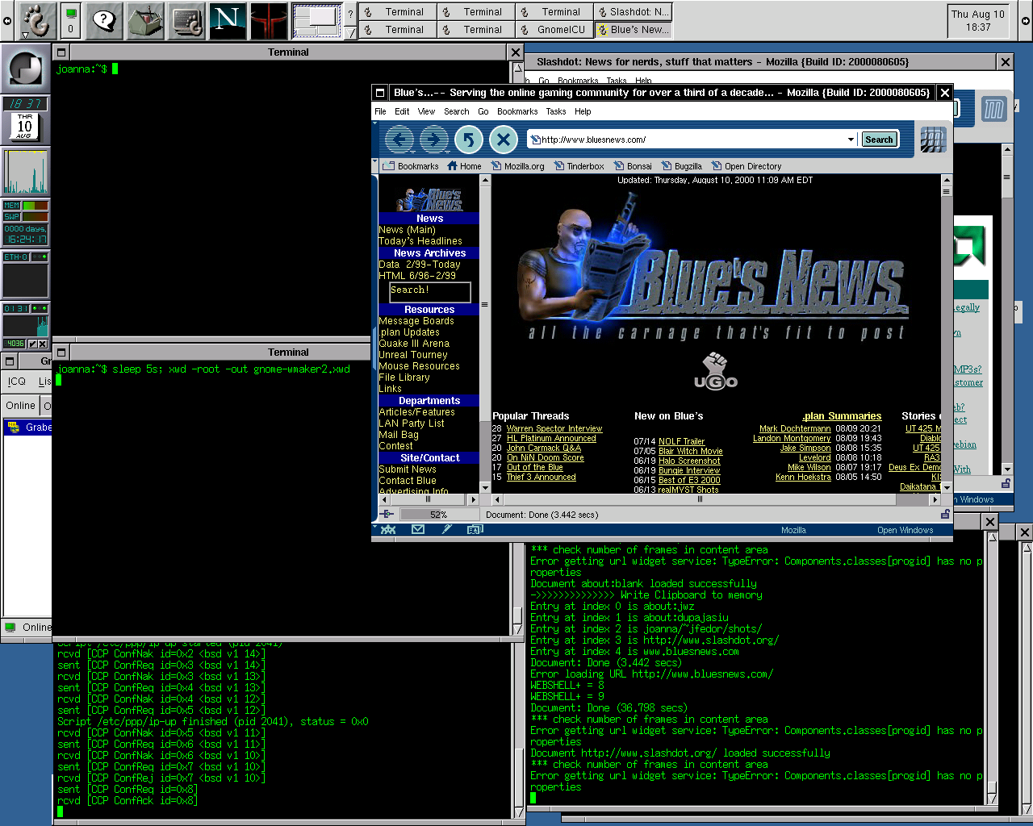Click the desk guide pager applet
This screenshot has height=826, width=1033.
click(x=316, y=20)
